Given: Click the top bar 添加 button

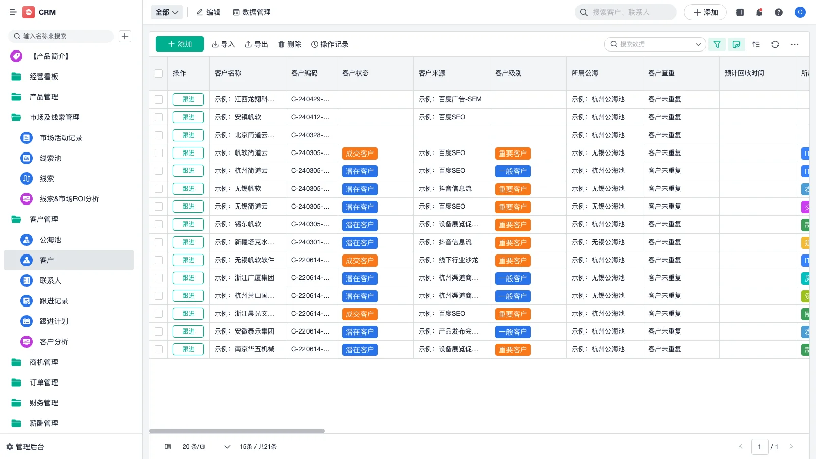Looking at the screenshot, I should (x=705, y=12).
